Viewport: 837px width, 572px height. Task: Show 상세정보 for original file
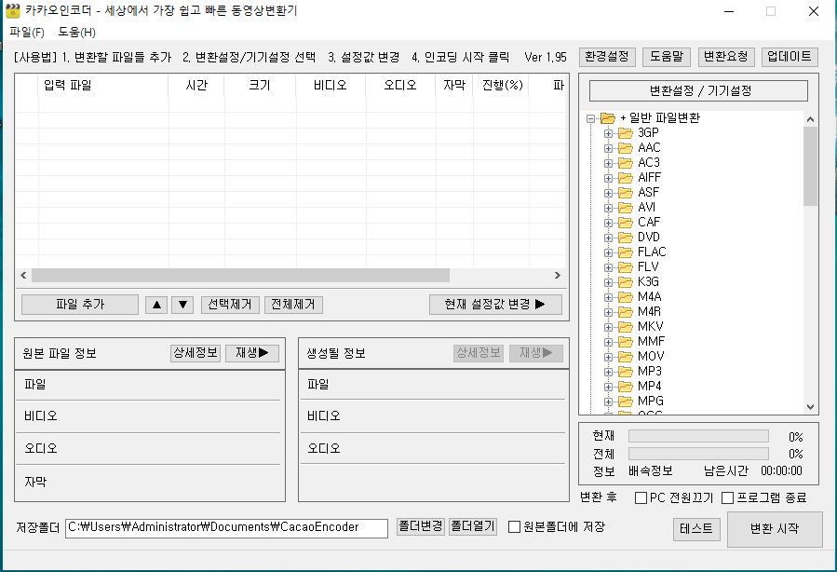tap(196, 353)
